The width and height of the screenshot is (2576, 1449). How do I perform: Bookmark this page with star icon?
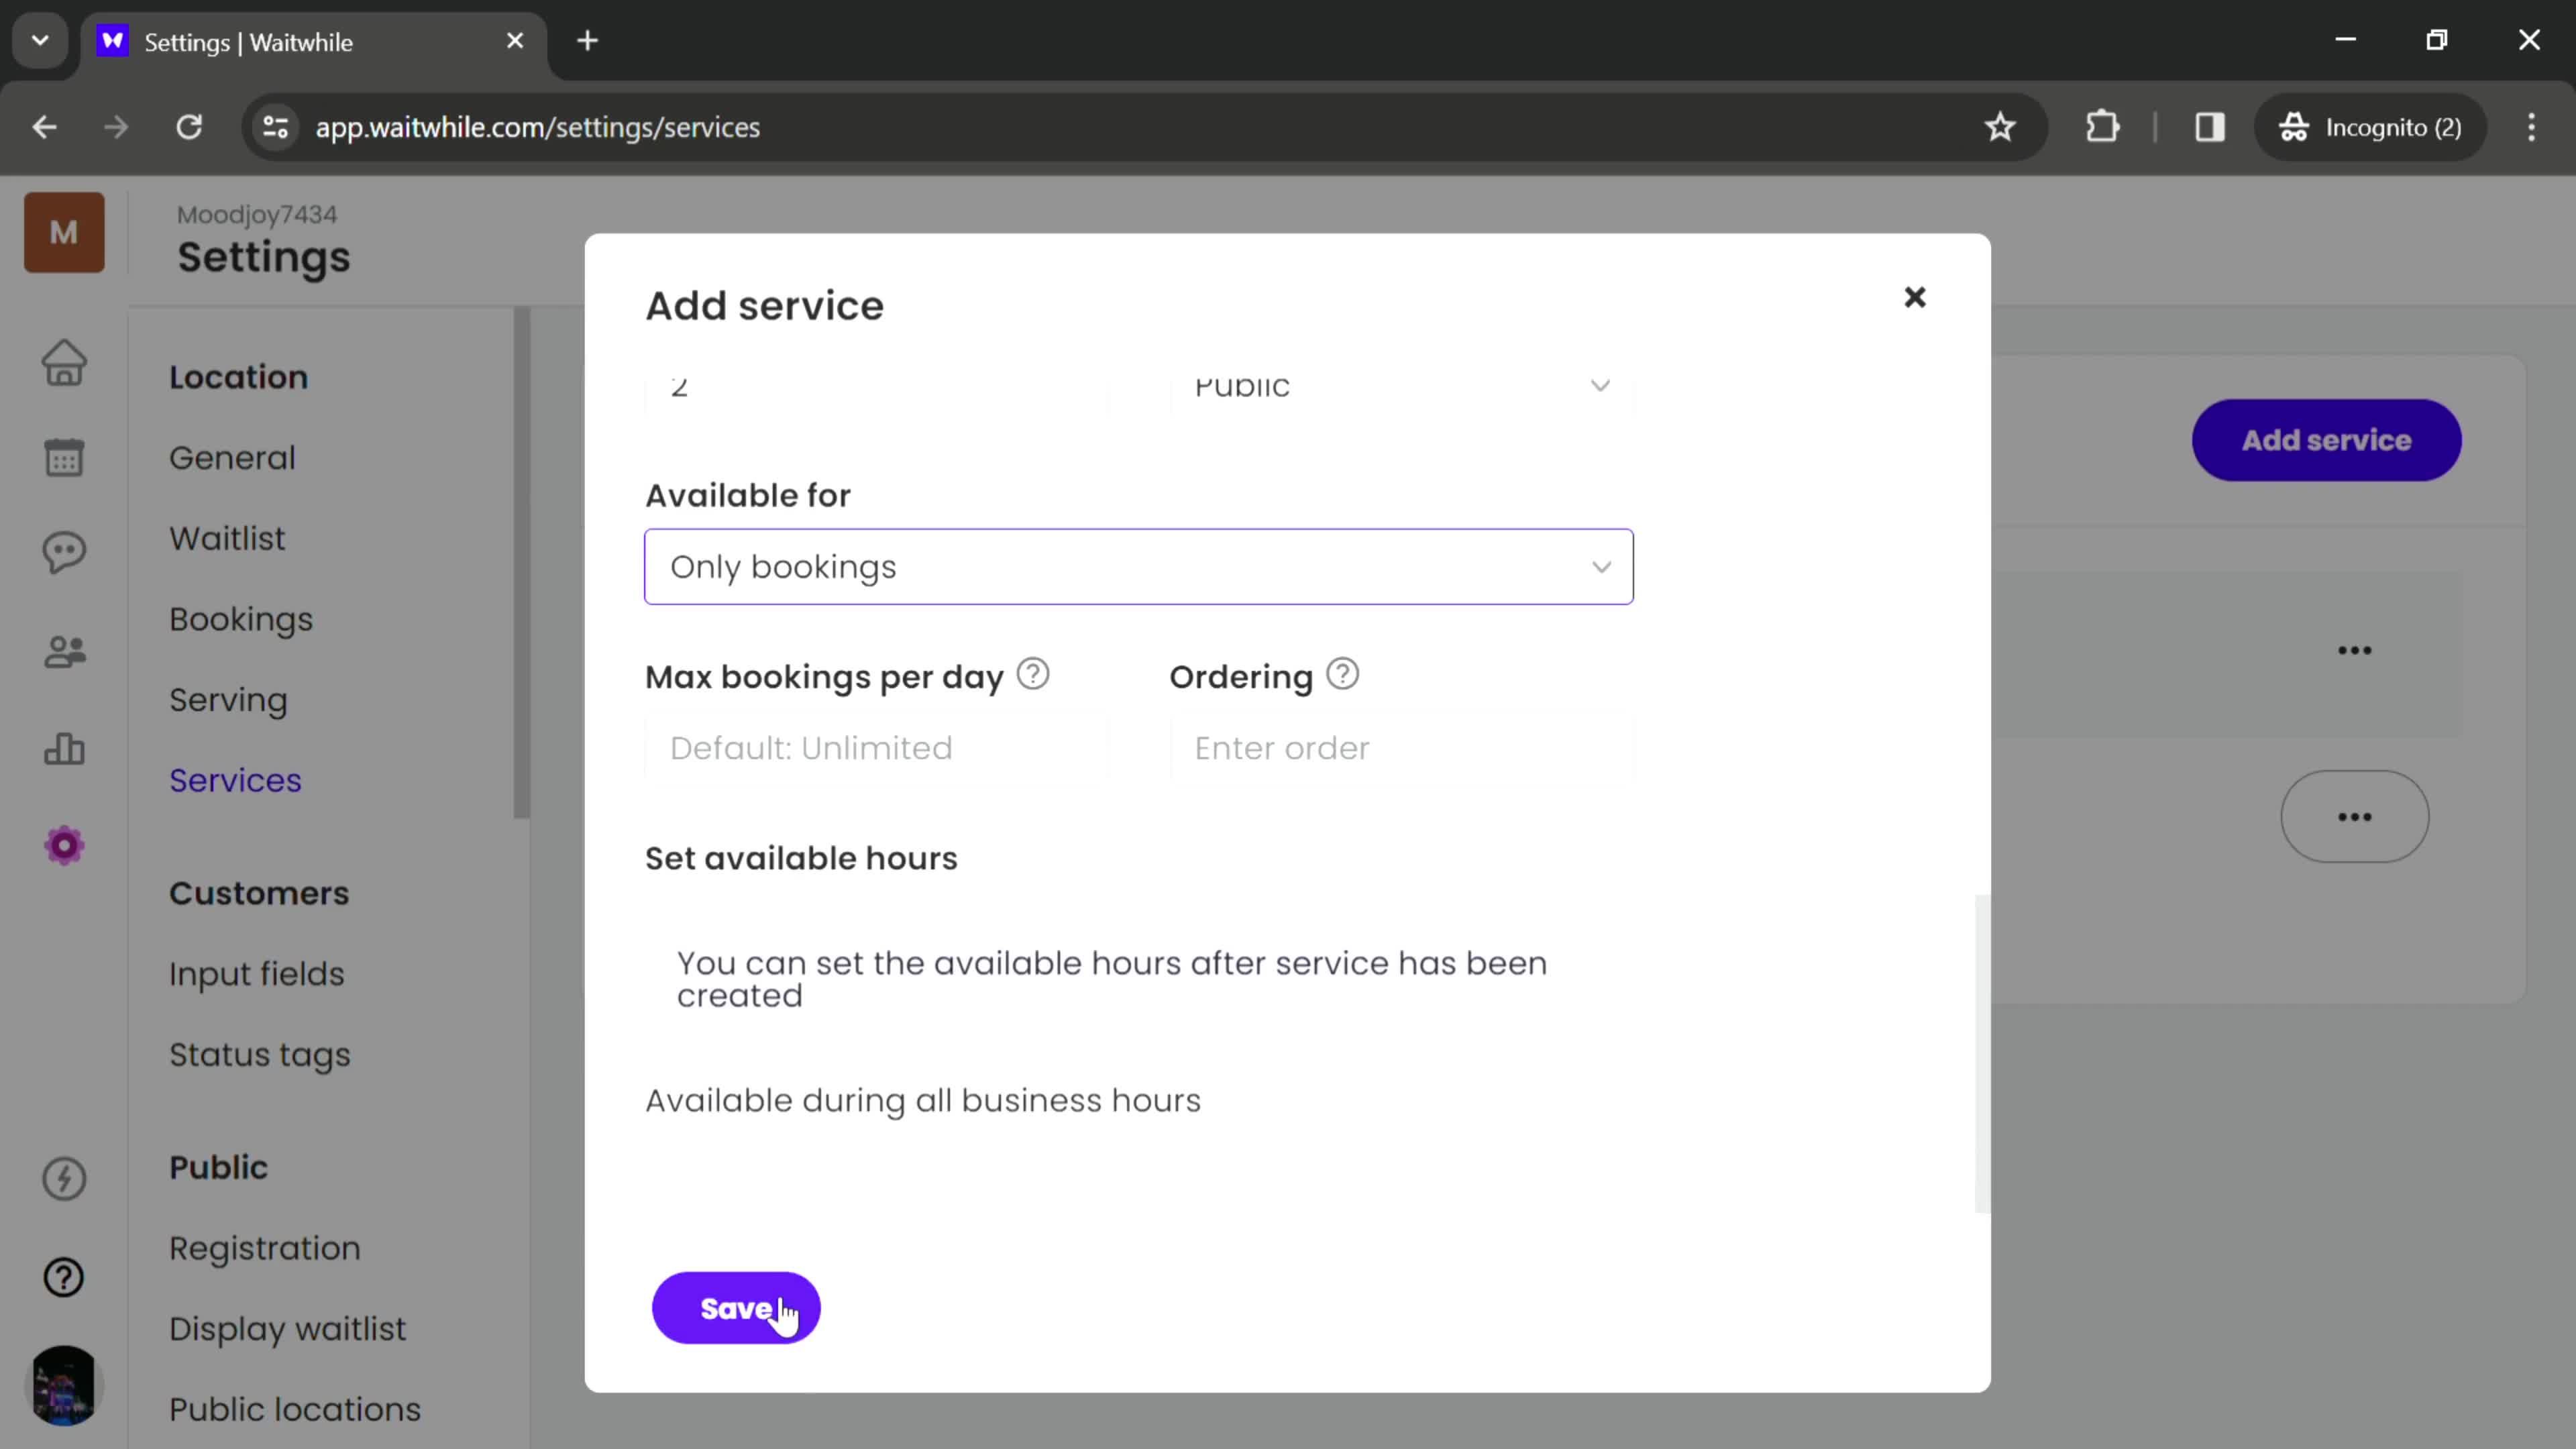tap(2000, 127)
